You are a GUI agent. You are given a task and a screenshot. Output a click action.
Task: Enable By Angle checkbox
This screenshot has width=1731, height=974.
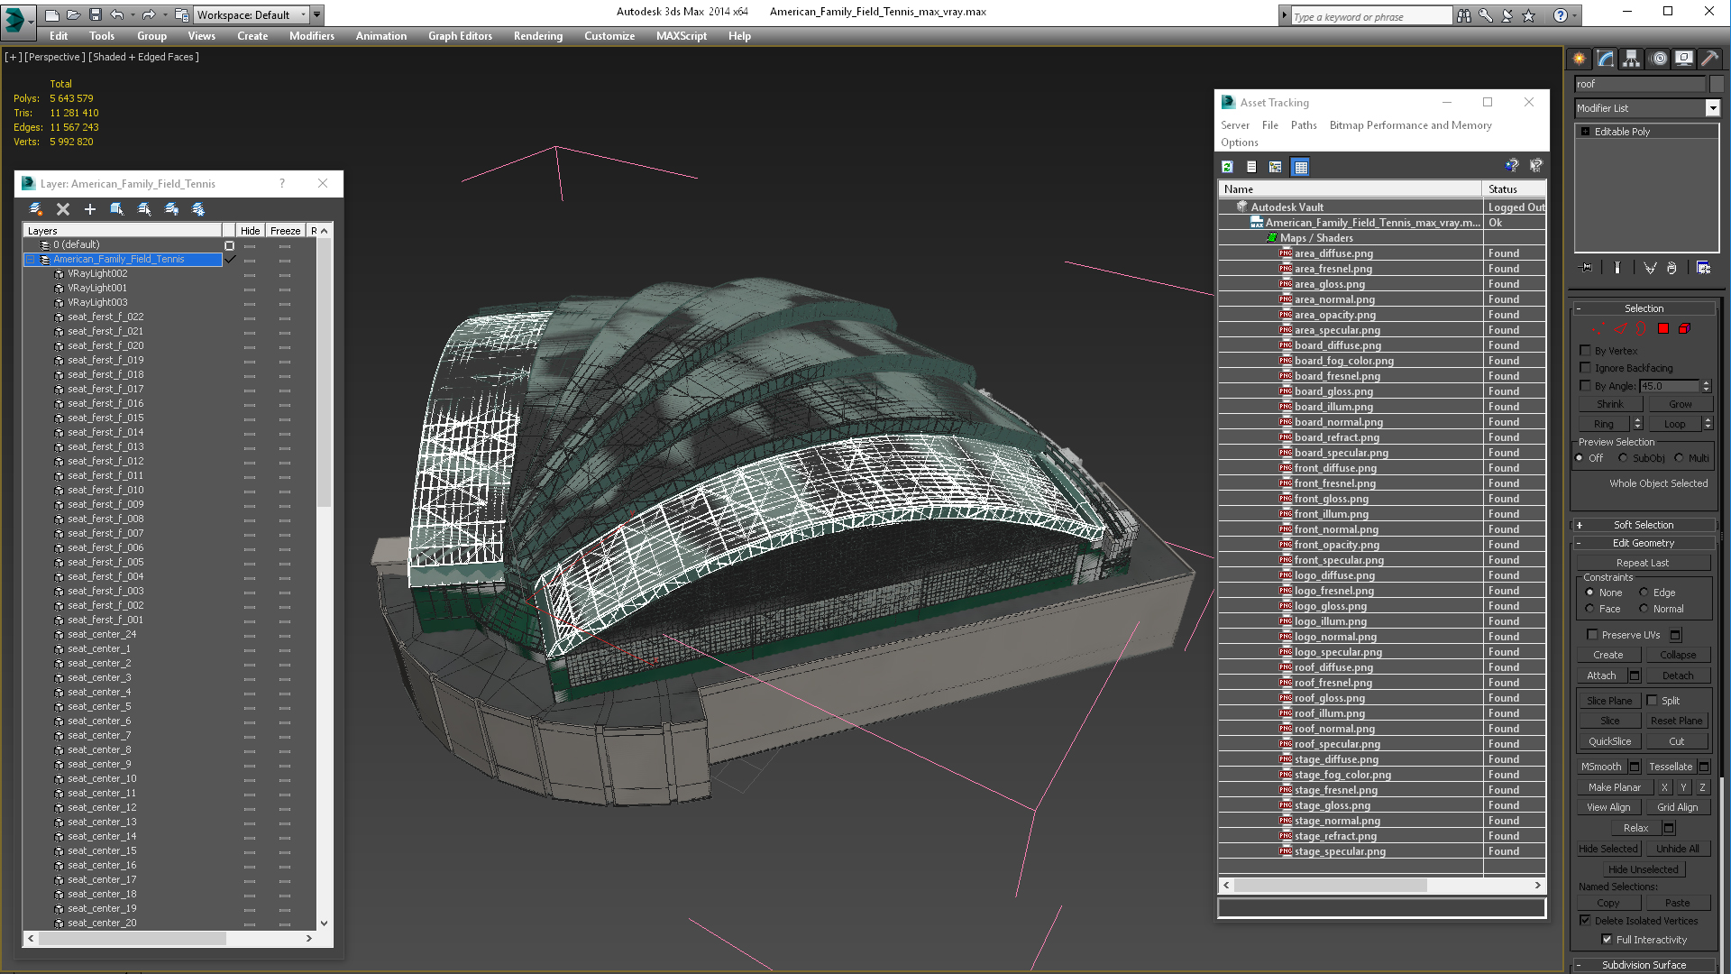1586,386
